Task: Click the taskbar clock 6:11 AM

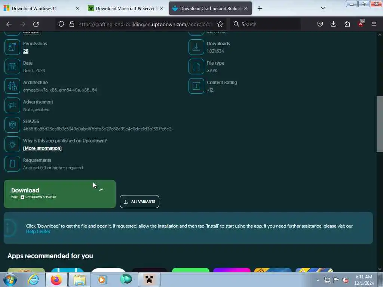Action: point(364,277)
